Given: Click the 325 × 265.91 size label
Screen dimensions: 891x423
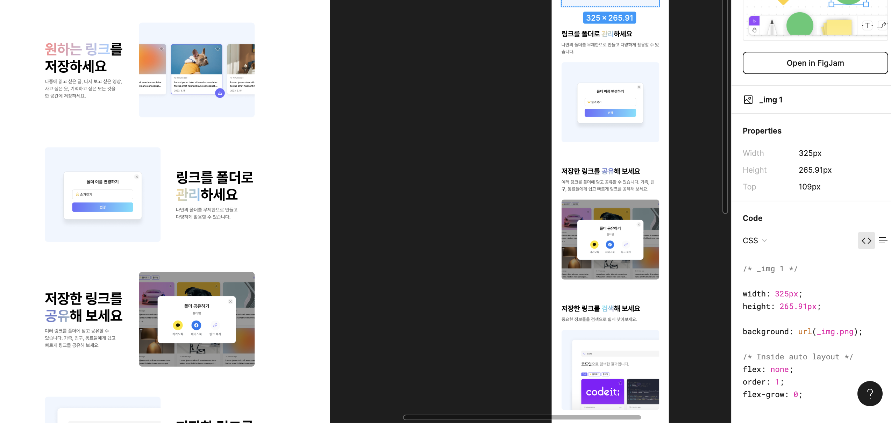Looking at the screenshot, I should click(610, 18).
